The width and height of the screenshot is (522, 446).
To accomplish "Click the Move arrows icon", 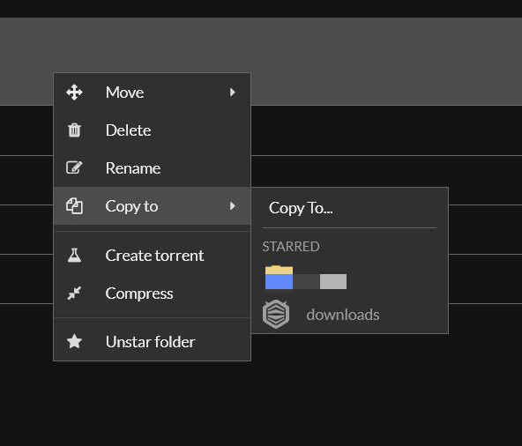I will (x=74, y=93).
